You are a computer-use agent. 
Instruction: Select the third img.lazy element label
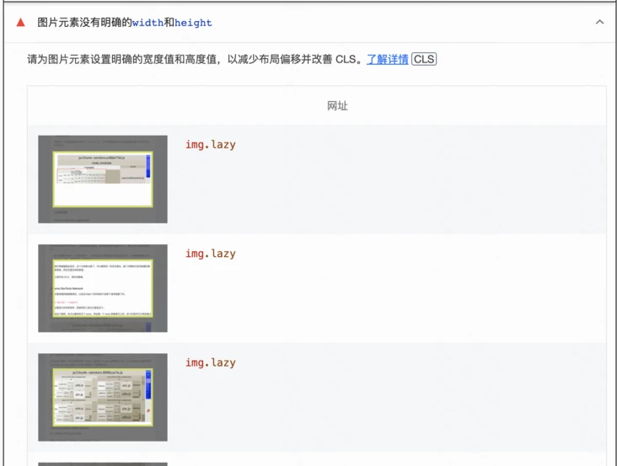pyautogui.click(x=211, y=362)
